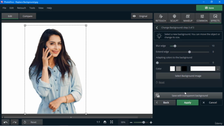Click the Reset link in the panel
This screenshot has height=126, width=224.
click(x=161, y=83)
